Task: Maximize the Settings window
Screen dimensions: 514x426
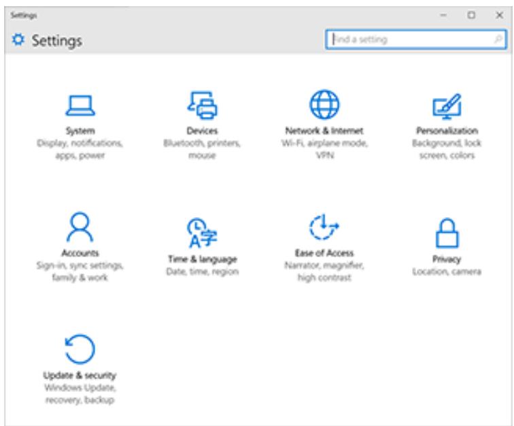Action: point(471,15)
